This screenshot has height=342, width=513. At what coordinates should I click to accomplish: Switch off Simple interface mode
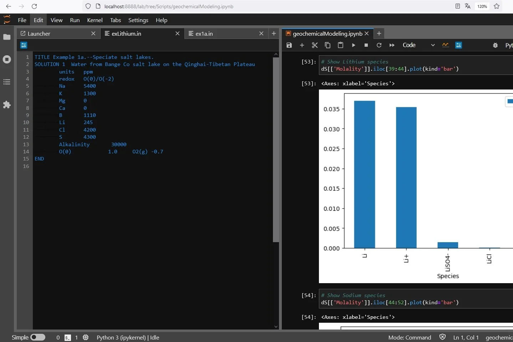[38, 337]
